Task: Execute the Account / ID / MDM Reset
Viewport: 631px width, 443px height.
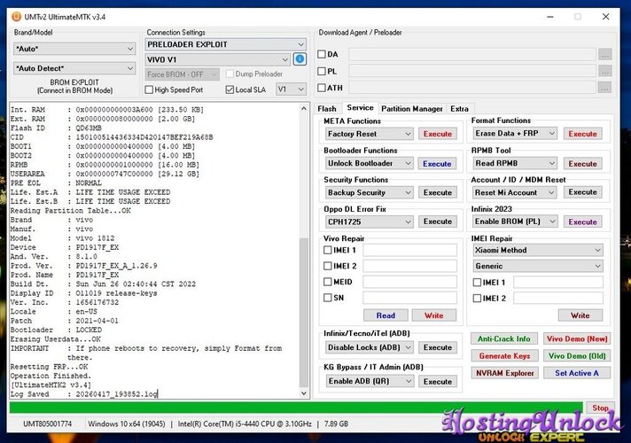Action: (583, 192)
